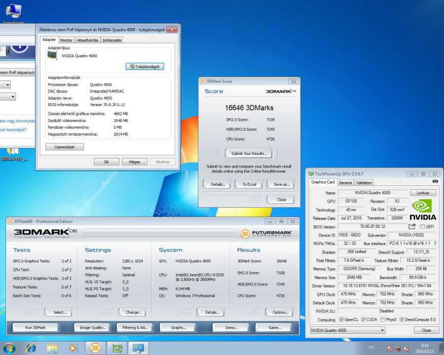Switch to the Színkezelés tab

click(112, 40)
